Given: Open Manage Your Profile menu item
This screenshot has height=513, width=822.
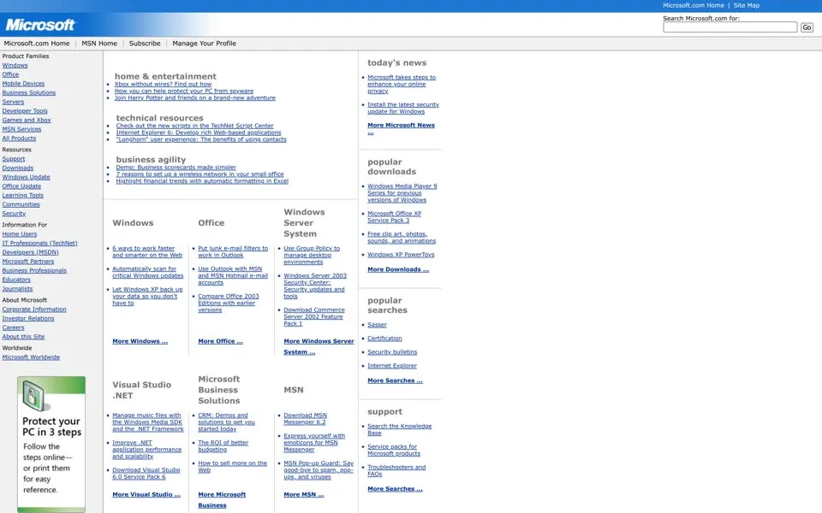Looking at the screenshot, I should pos(204,44).
